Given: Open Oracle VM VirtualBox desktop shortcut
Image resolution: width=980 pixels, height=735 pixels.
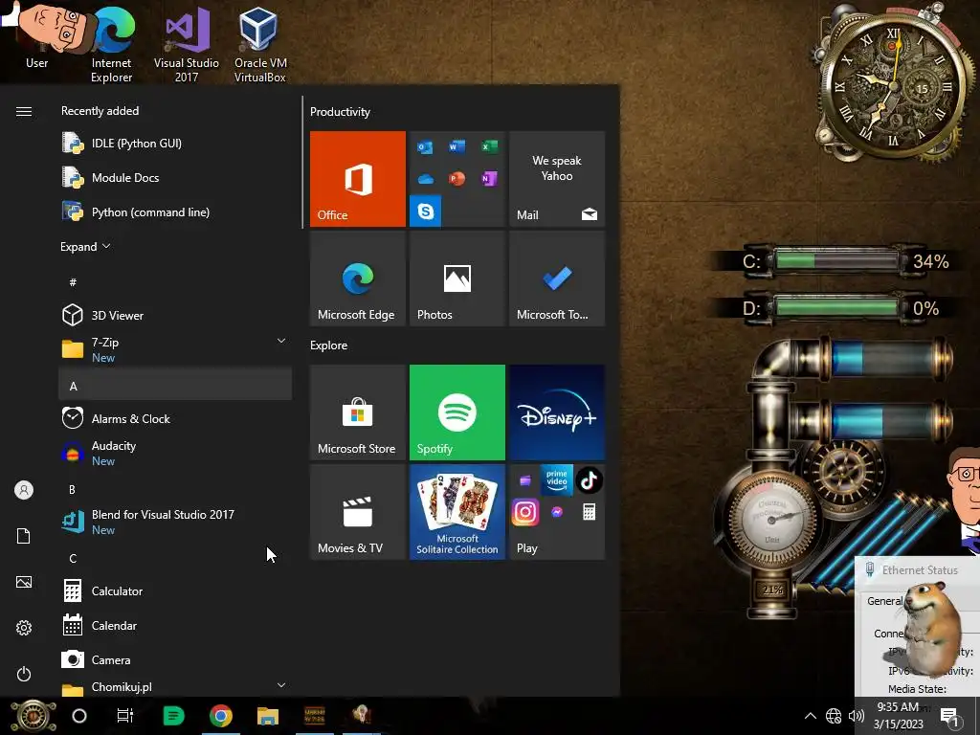Looking at the screenshot, I should click(260, 44).
